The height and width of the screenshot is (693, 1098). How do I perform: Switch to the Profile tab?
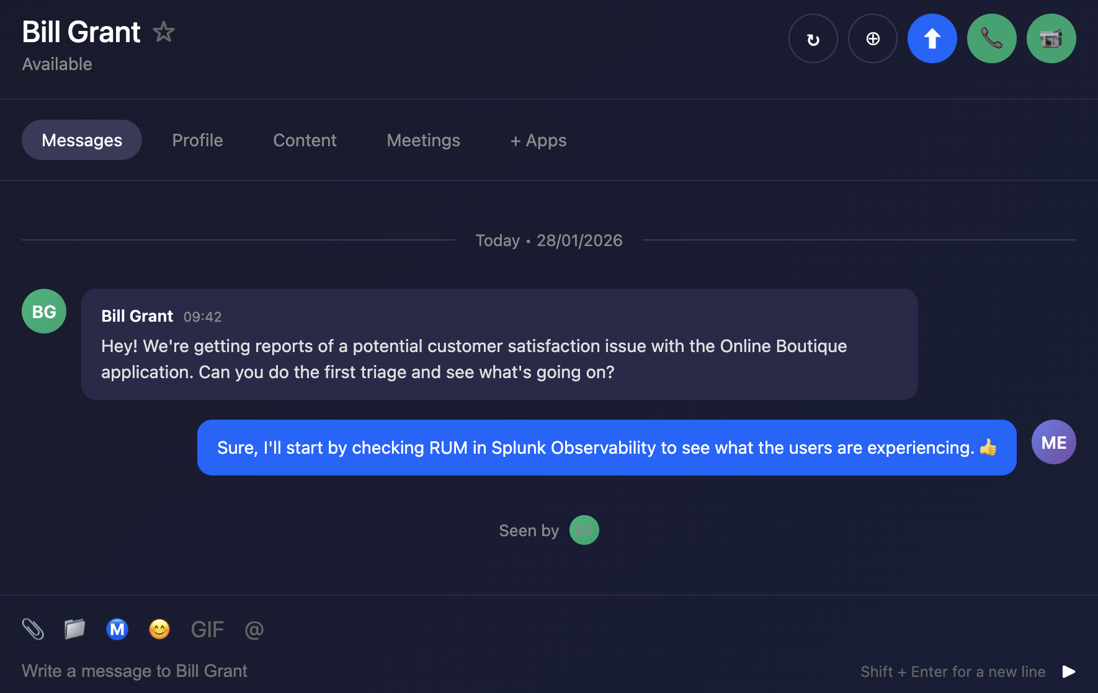point(197,140)
